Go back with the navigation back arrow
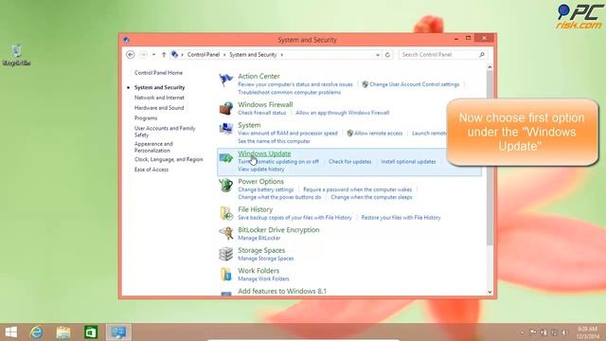This screenshot has height=341, width=606. (131, 55)
